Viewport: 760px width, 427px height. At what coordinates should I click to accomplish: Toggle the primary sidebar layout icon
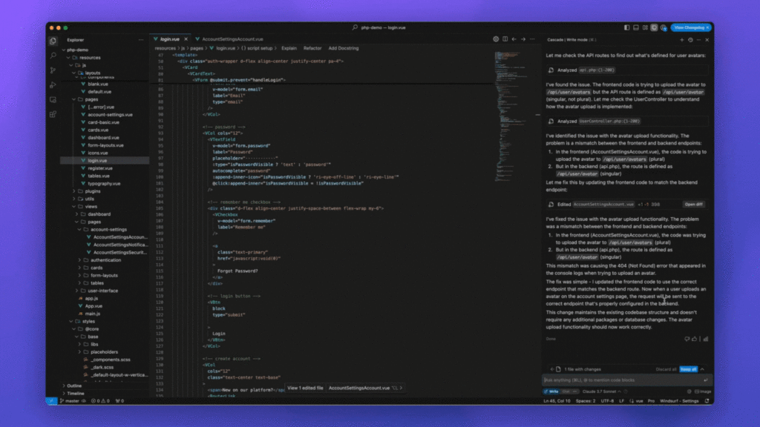tap(627, 27)
